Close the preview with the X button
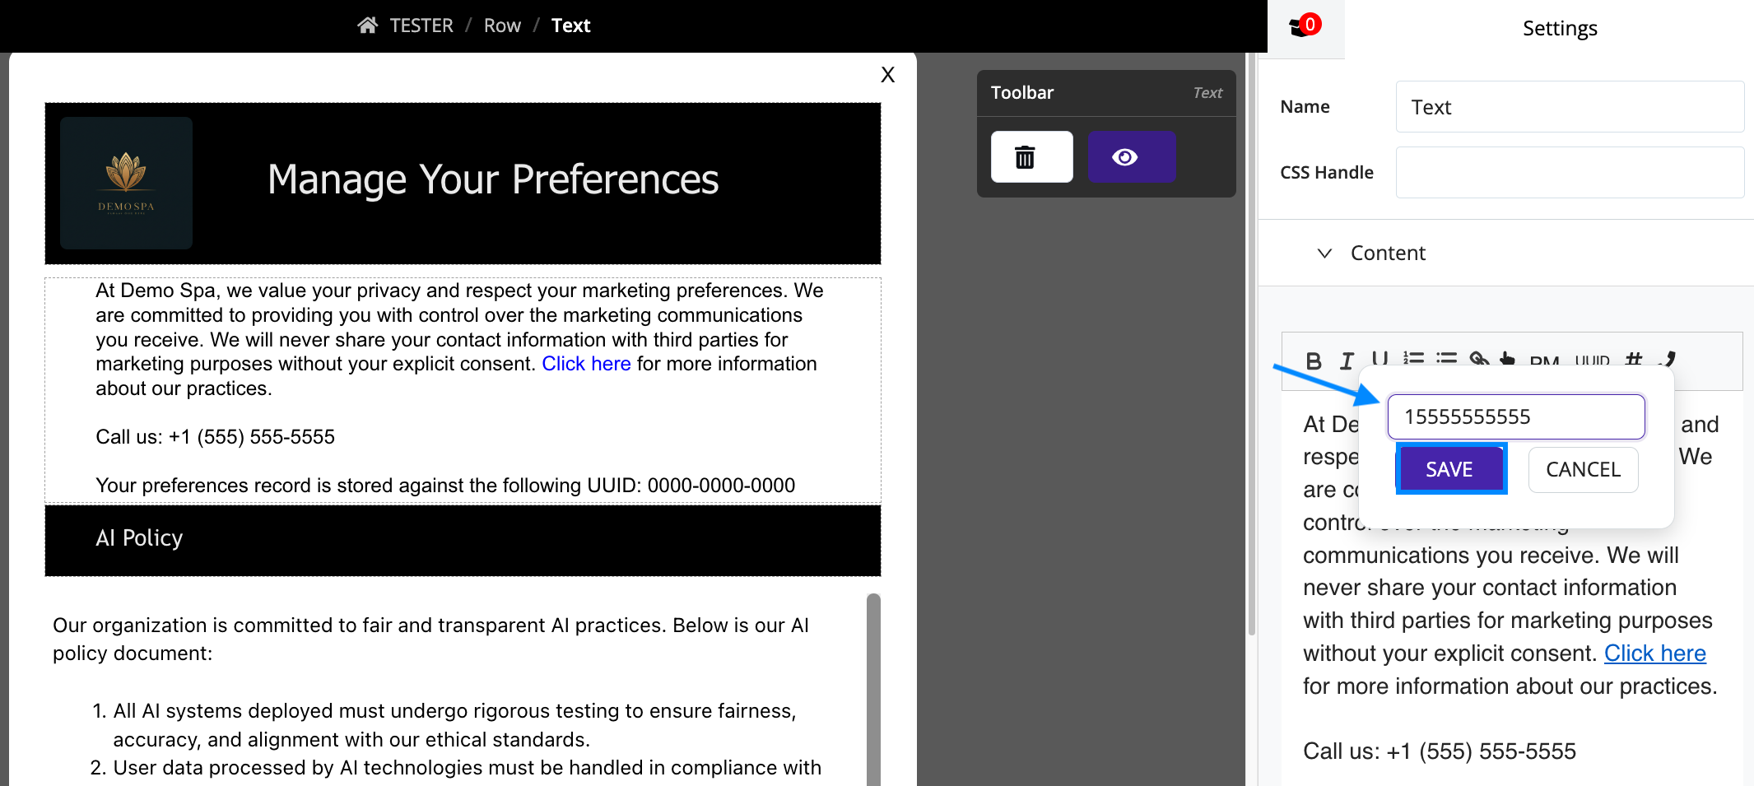 coord(887,75)
